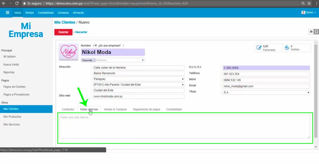Open the Alto Paraná state dropdown

coord(138,85)
